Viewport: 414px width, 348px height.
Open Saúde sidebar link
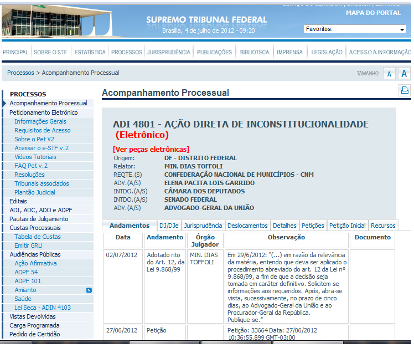pos(23,299)
